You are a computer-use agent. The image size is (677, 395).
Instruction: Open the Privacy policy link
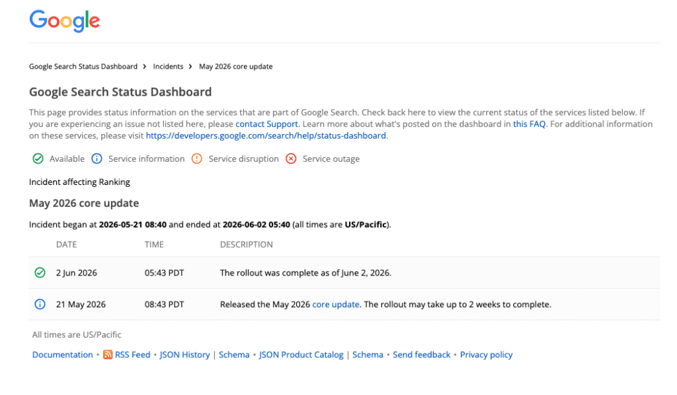[486, 355]
